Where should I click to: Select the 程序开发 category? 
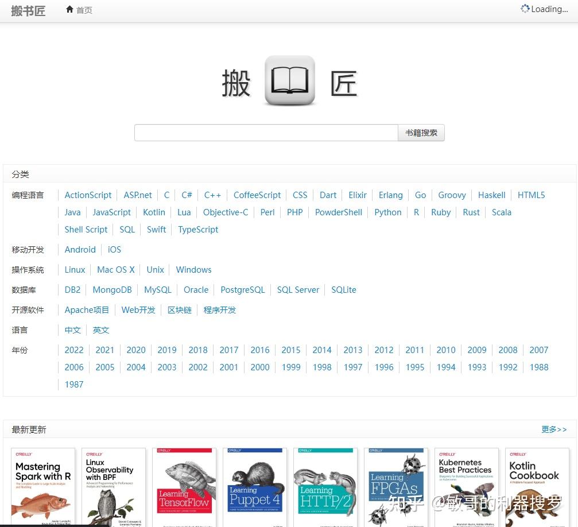pyautogui.click(x=220, y=310)
